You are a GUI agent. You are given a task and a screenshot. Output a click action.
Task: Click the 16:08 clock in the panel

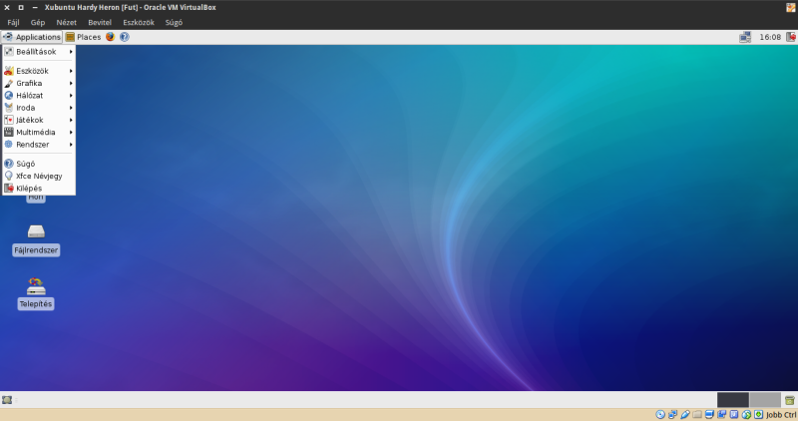(770, 37)
